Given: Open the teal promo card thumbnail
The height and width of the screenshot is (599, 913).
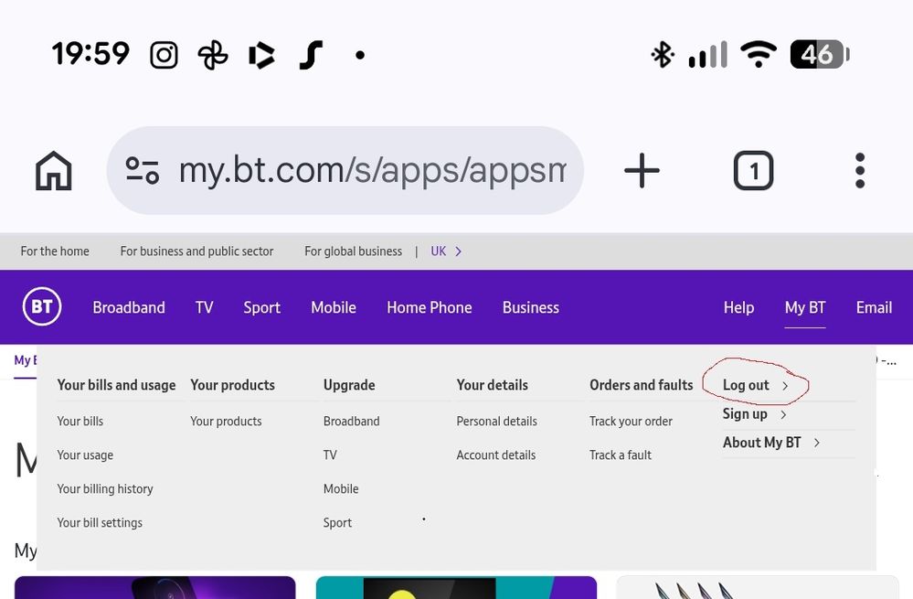Looking at the screenshot, I should pyautogui.click(x=457, y=587).
